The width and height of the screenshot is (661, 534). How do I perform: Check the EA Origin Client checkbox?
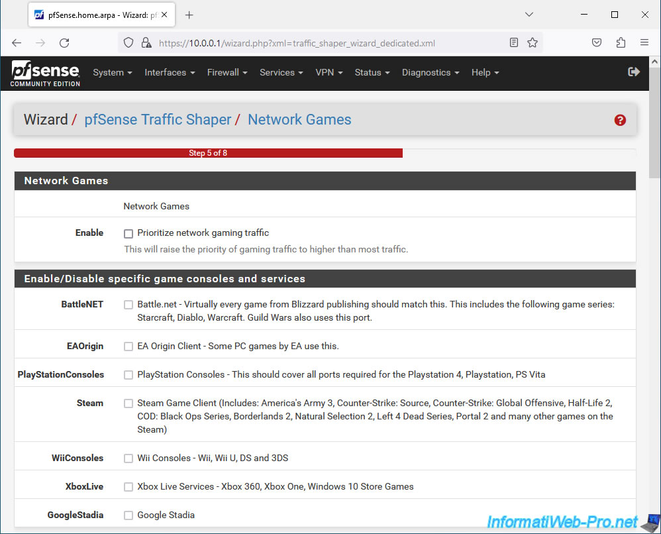pos(128,347)
